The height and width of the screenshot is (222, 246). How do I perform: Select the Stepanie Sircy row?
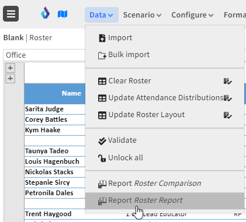[55, 182]
